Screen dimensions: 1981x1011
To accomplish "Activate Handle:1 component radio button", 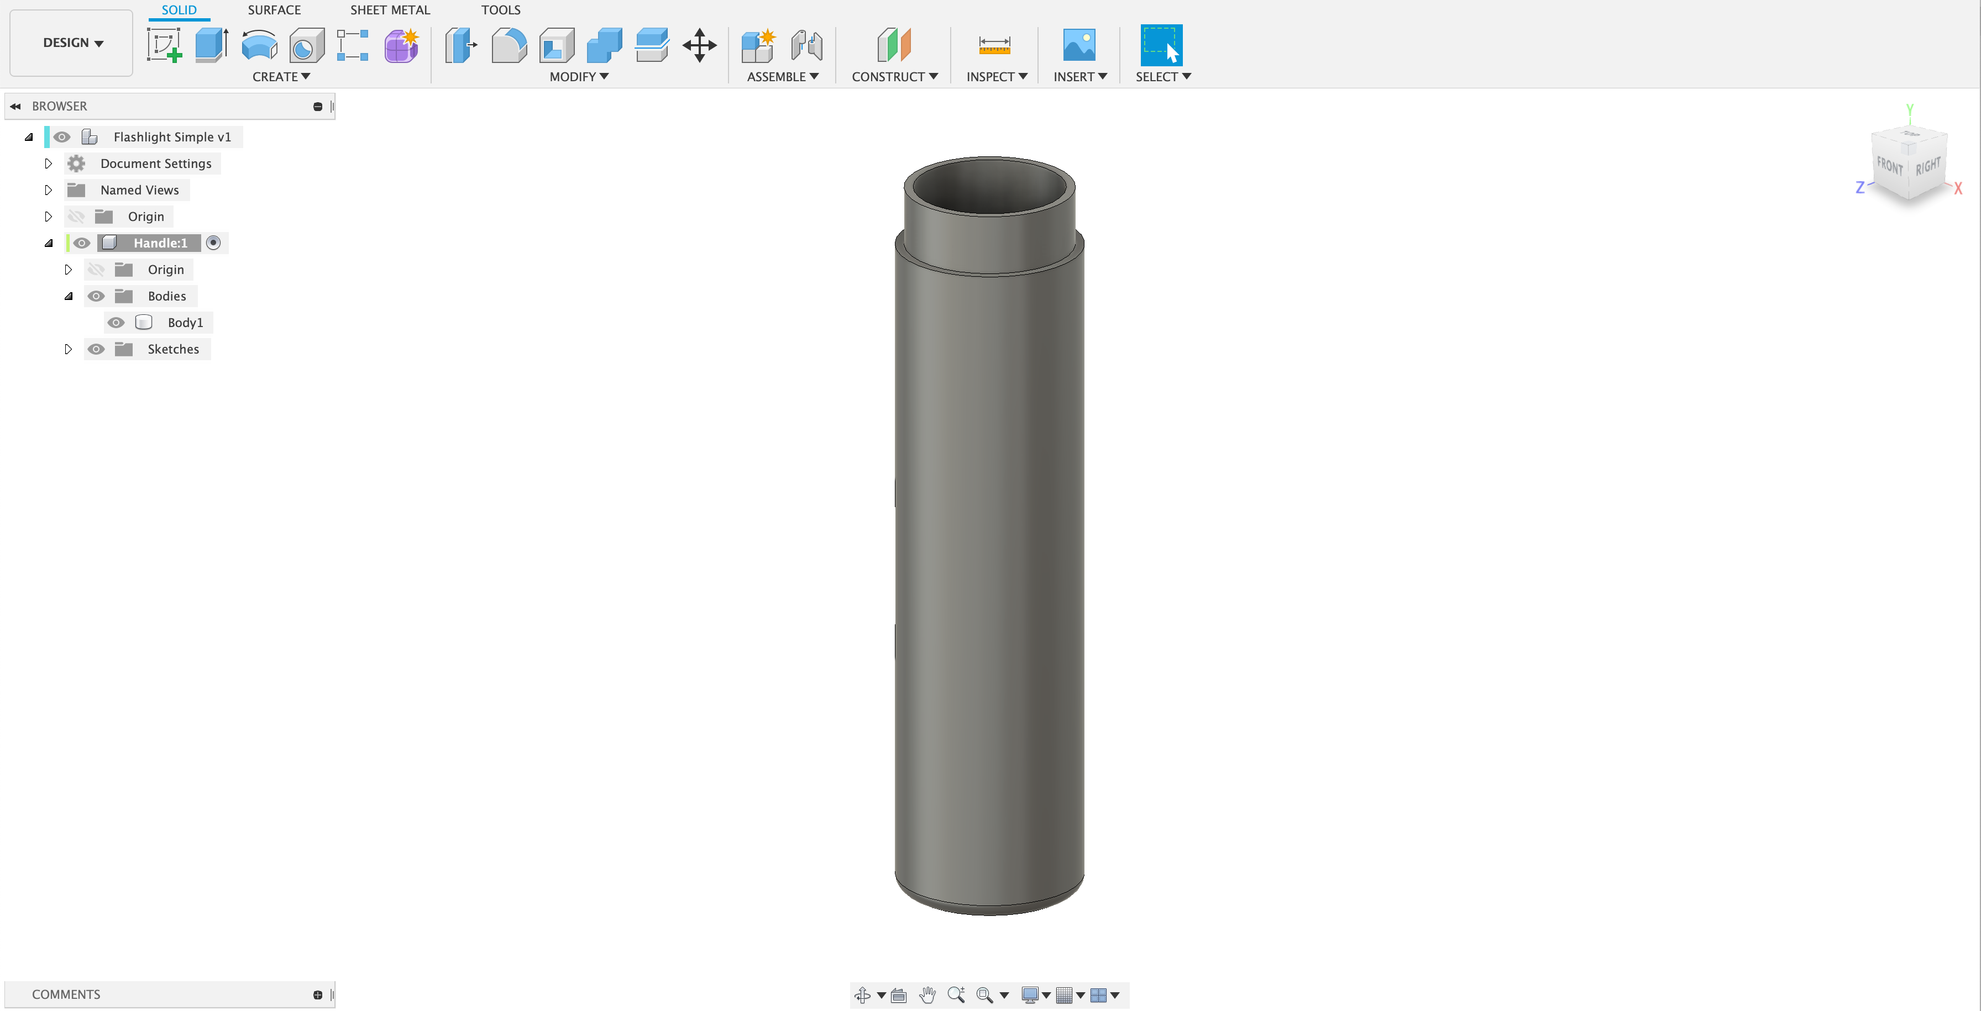I will 214,243.
